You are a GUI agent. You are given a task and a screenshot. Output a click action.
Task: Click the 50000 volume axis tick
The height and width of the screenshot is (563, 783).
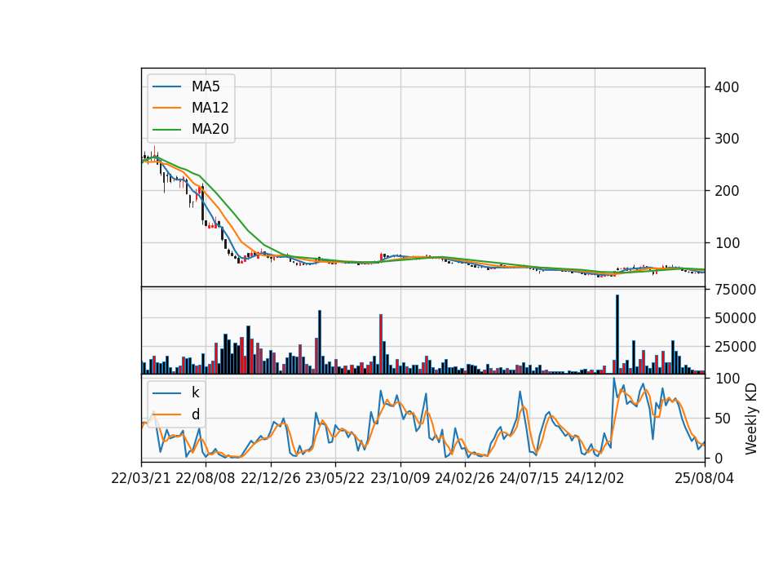tap(735, 318)
